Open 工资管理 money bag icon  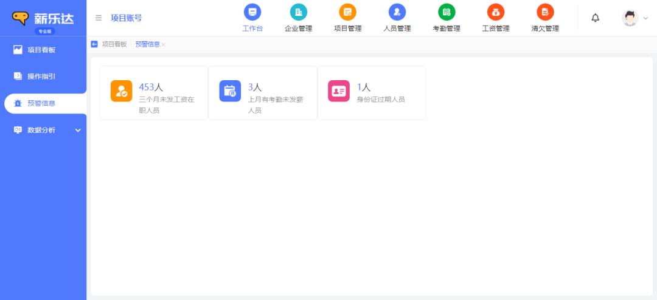496,12
